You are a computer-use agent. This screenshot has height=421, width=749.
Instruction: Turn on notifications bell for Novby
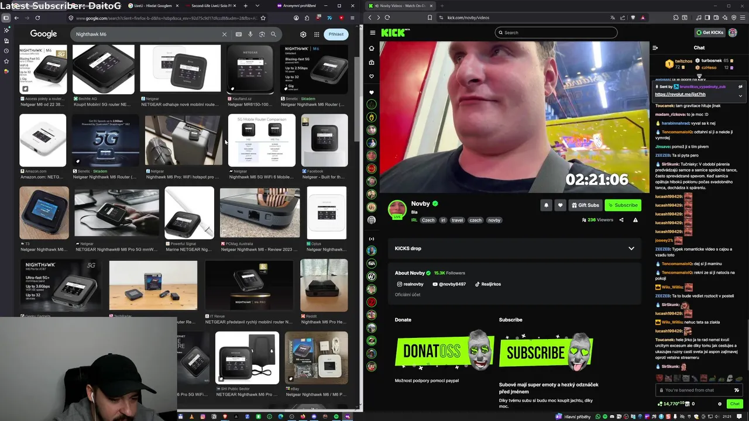[x=546, y=205]
